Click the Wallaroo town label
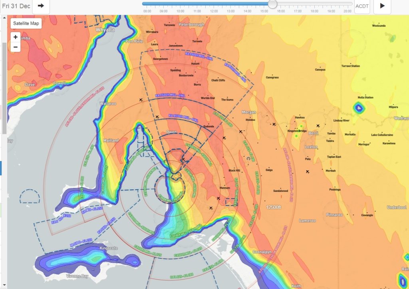Image resolution: width=409 pixels, height=289 pixels. pos(108,104)
